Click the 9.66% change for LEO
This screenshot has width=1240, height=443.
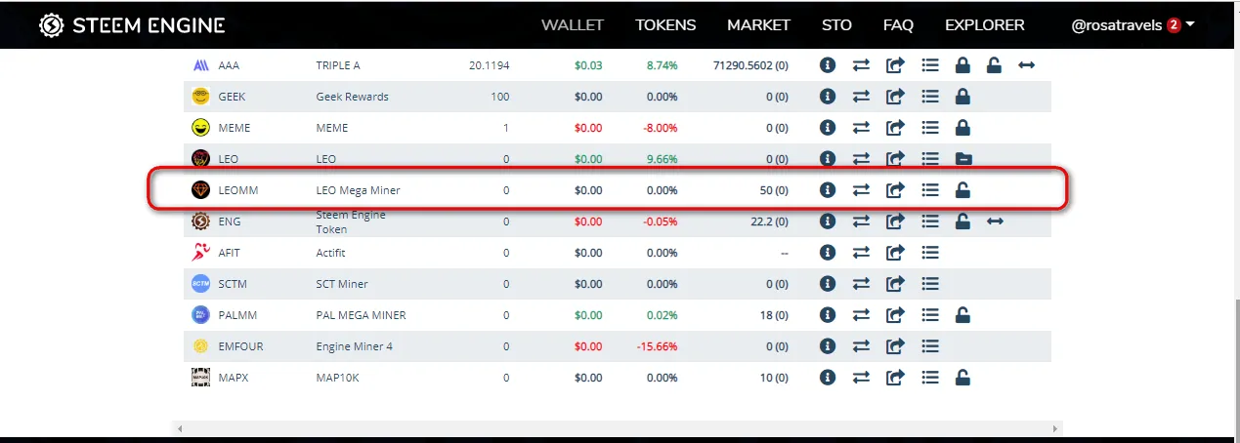(x=662, y=159)
